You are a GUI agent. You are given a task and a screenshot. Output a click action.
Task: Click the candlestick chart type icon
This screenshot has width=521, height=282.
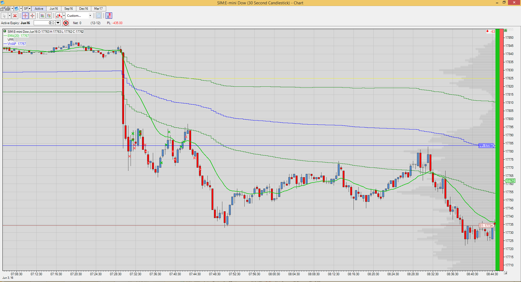[x=59, y=16]
